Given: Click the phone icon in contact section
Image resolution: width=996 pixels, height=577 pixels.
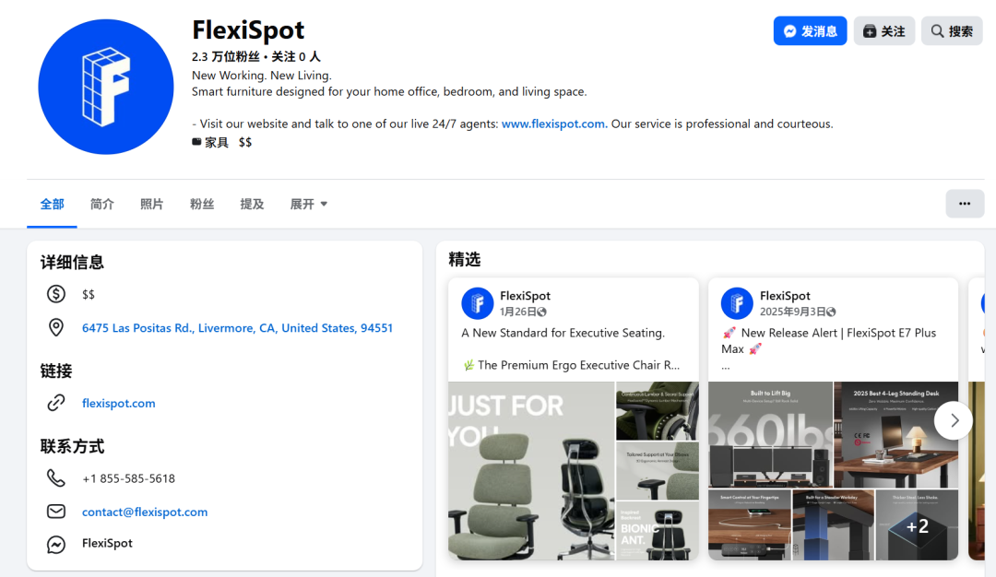Looking at the screenshot, I should tap(56, 478).
